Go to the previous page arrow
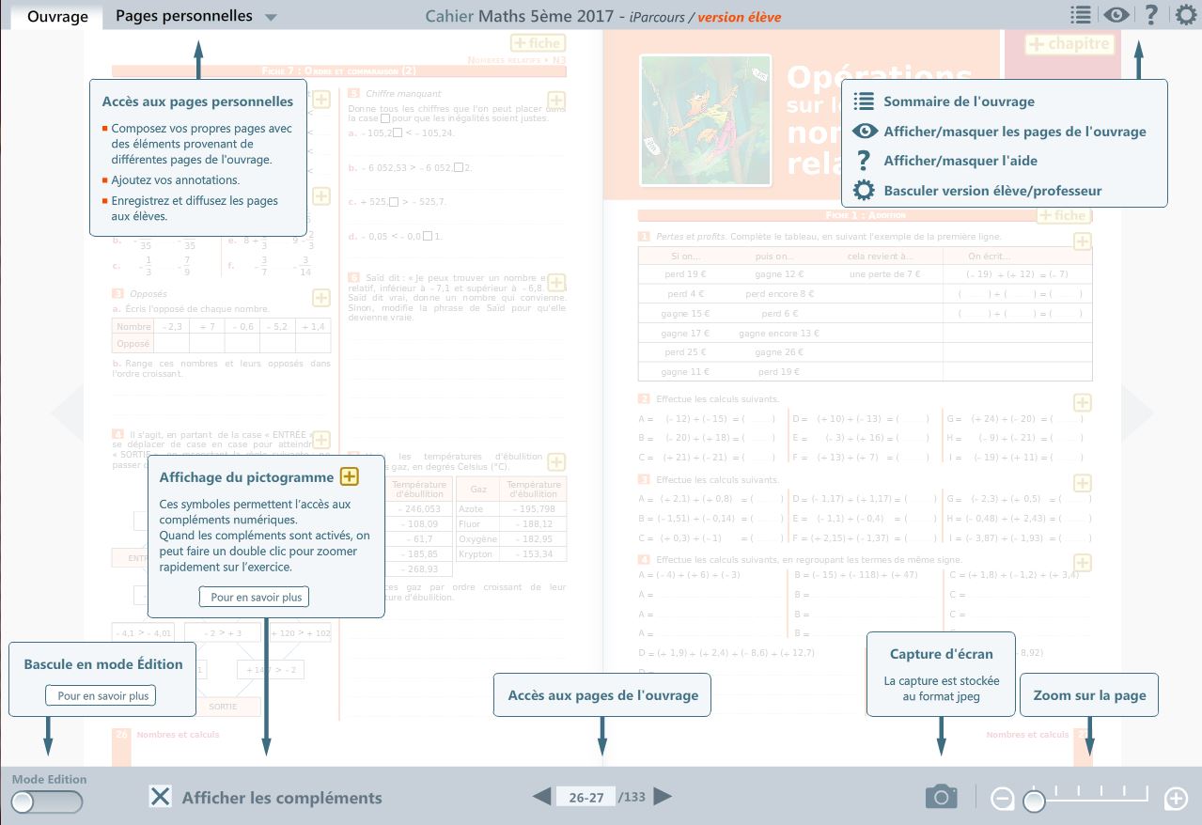Image resolution: width=1202 pixels, height=825 pixels. pos(541,797)
